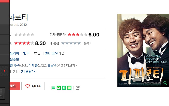Set my rating on 내 평점 stars
169x106 pixels.
[x=71, y=43]
